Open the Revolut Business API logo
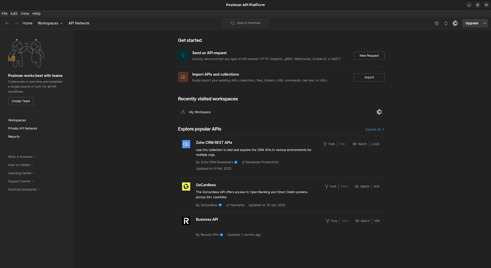Image resolution: width=491 pixels, height=268 pixels. (x=186, y=221)
